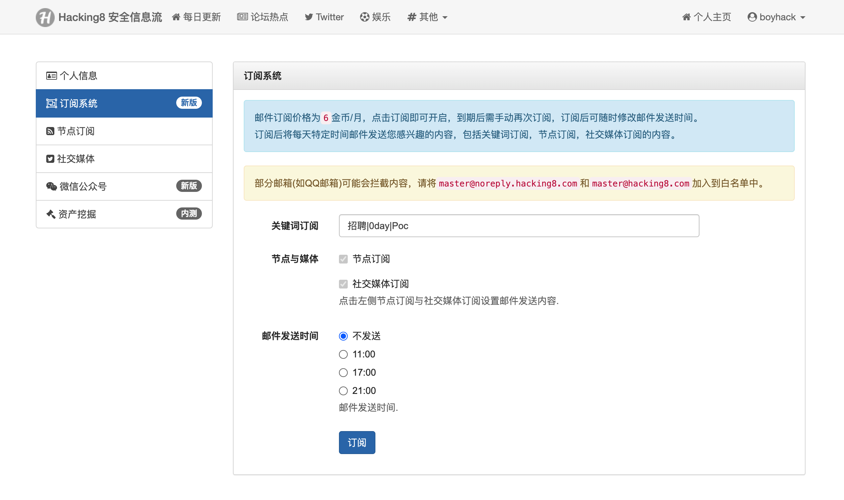Click the Hacking8 circular logo
This screenshot has width=844, height=500.
click(45, 17)
